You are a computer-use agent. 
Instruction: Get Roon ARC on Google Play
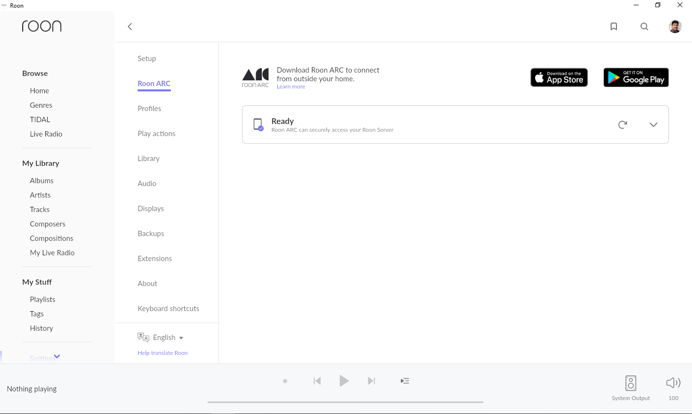pos(636,77)
